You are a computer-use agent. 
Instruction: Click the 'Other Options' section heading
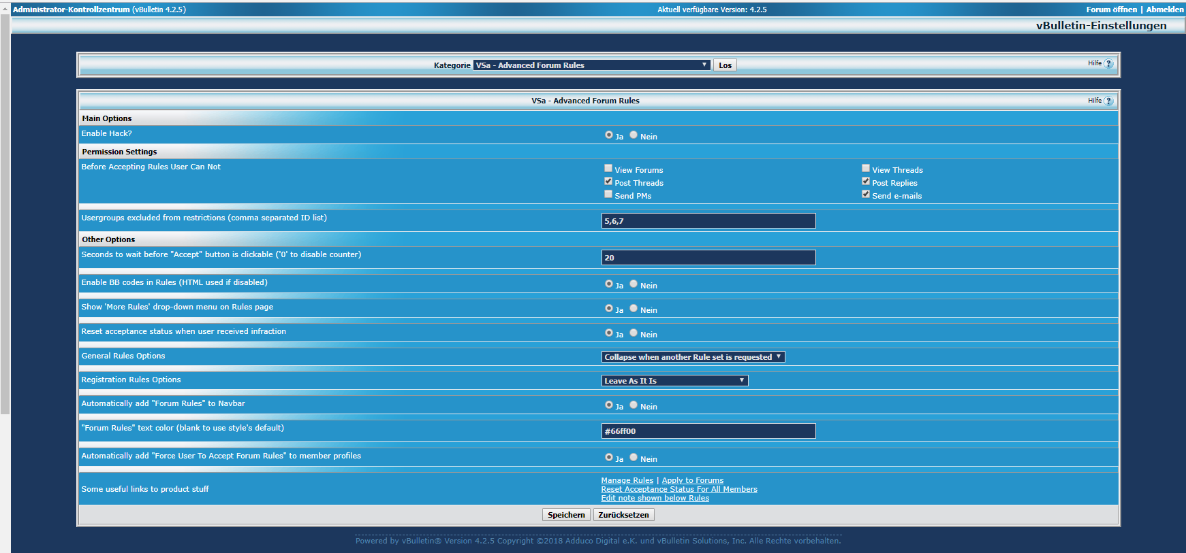108,239
